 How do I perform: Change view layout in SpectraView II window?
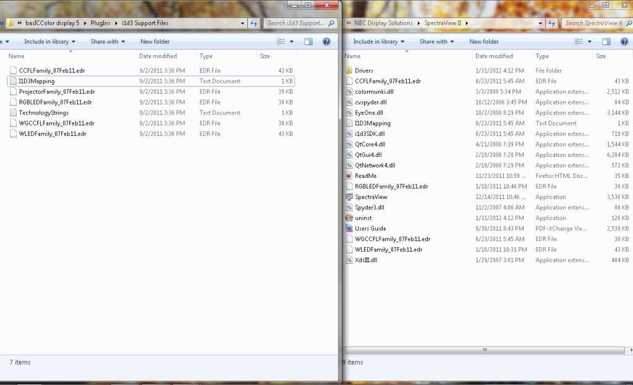[x=579, y=41]
